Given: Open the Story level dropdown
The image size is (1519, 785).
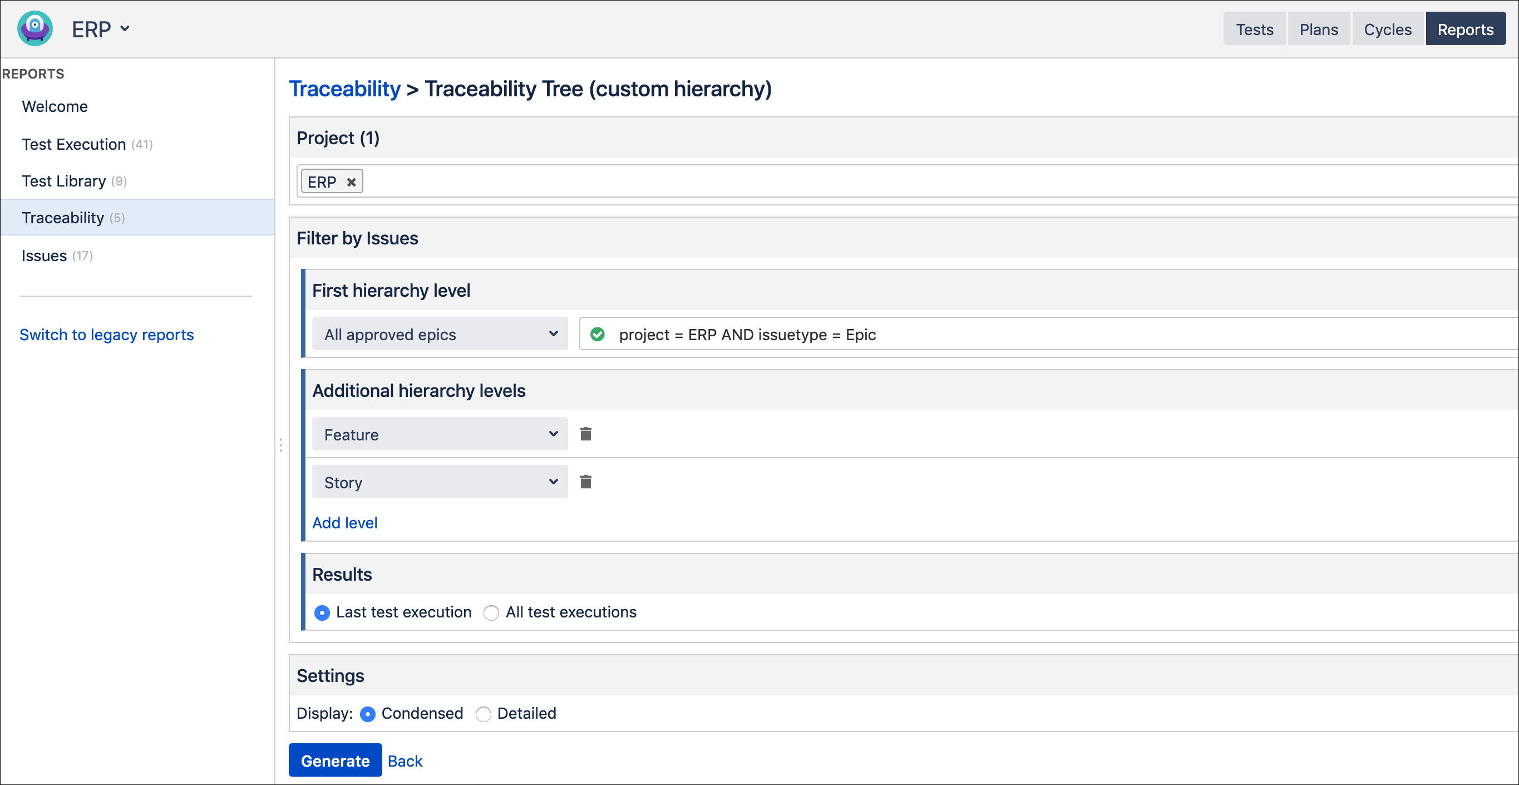Looking at the screenshot, I should tap(440, 482).
